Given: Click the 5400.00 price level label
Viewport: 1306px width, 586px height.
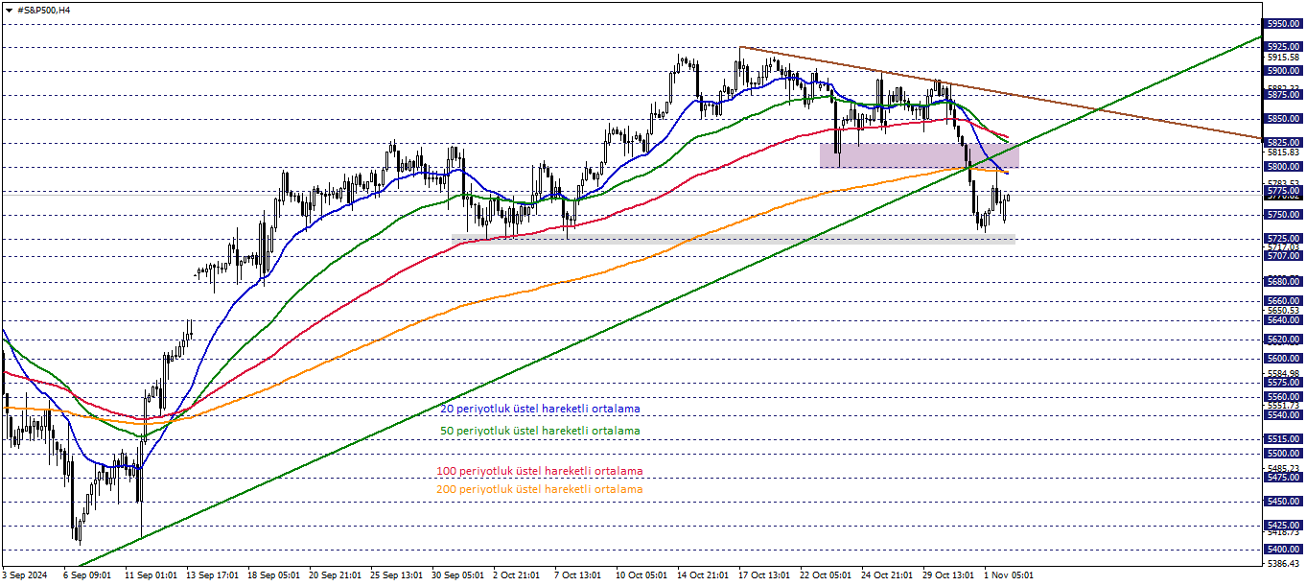Looking at the screenshot, I should [x=1283, y=550].
